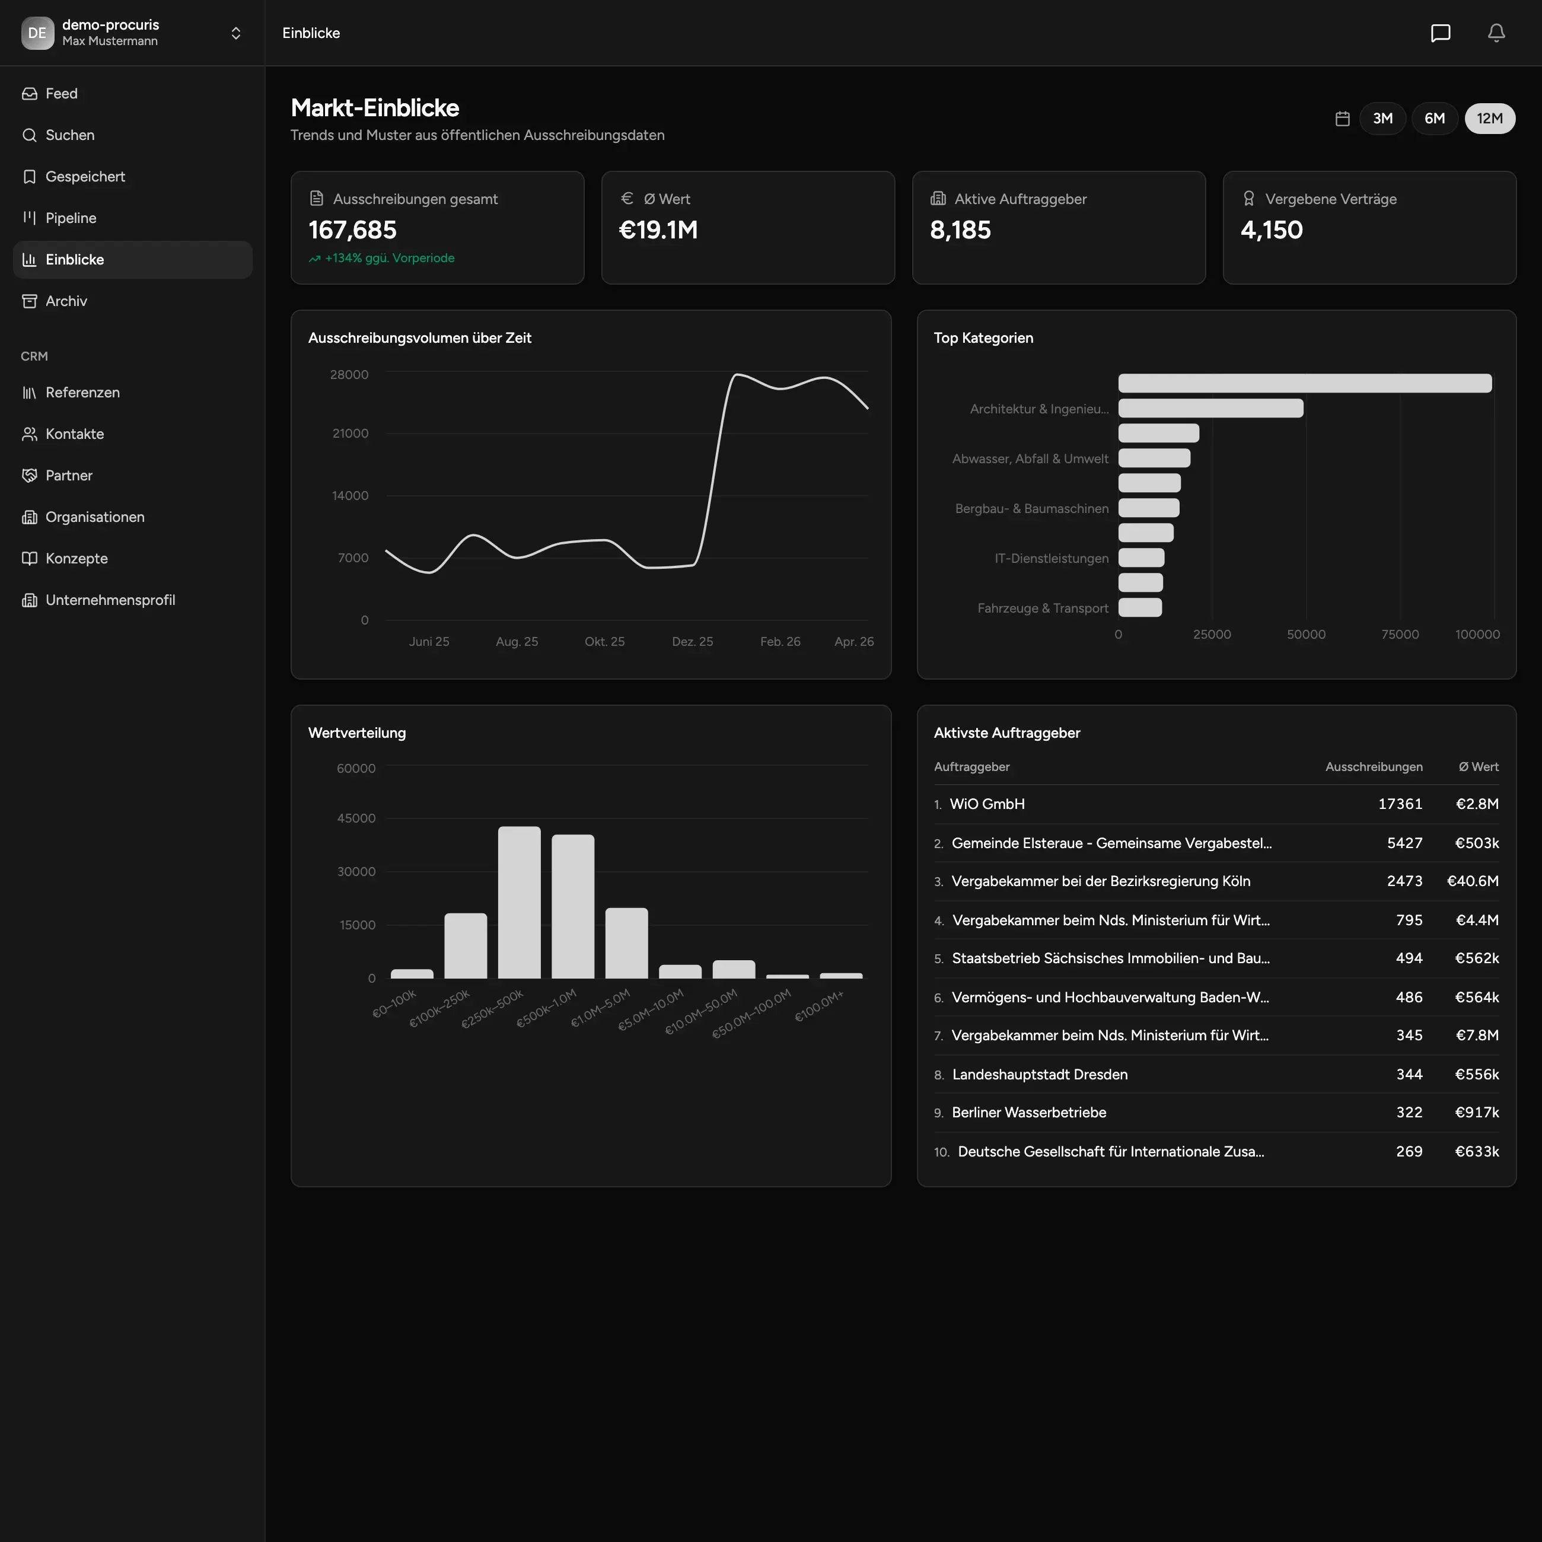Image resolution: width=1542 pixels, height=1542 pixels.
Task: Select the 12M time range
Action: point(1489,119)
